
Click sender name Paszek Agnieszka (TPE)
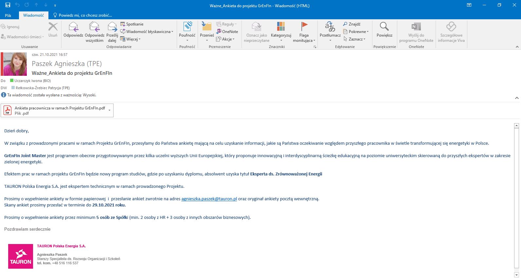pyautogui.click(x=67, y=64)
